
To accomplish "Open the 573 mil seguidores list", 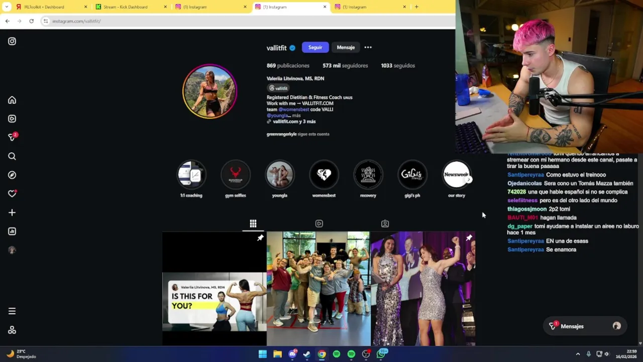I will coord(345,65).
